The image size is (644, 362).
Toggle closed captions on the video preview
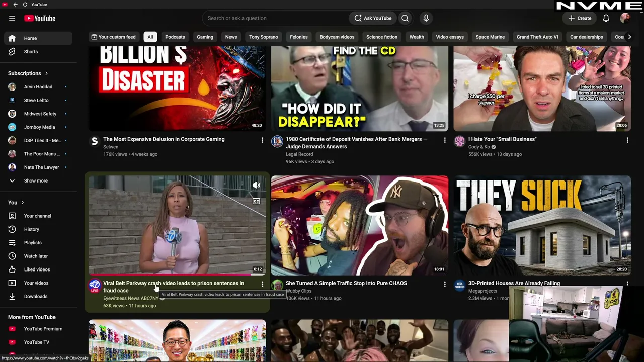[256, 201]
